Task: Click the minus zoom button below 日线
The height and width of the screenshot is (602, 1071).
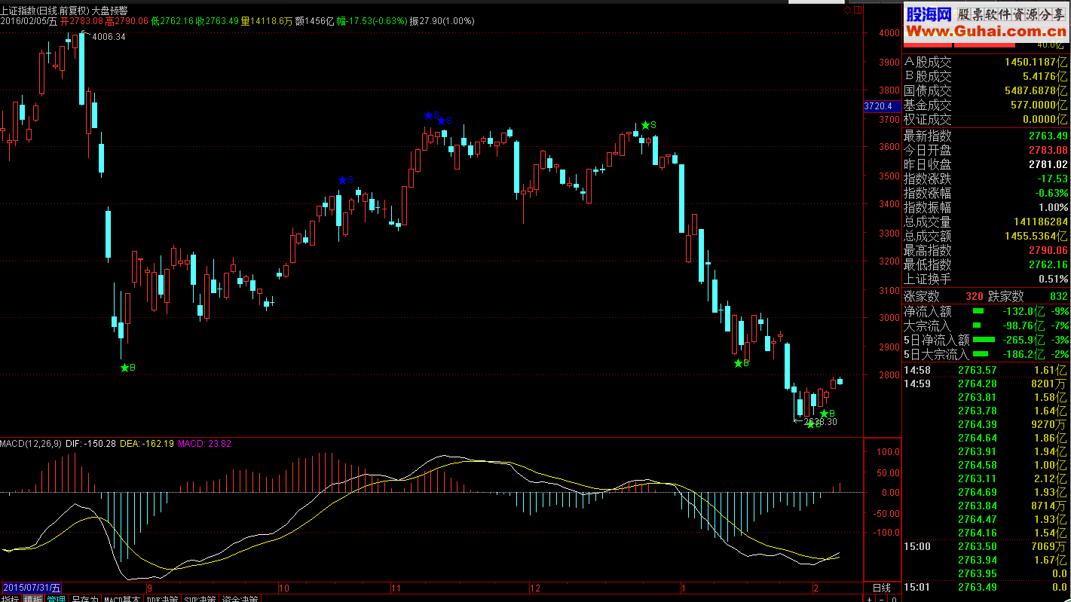Action: [883, 598]
